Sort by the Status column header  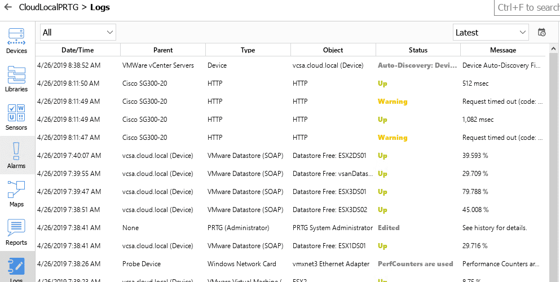pos(418,50)
